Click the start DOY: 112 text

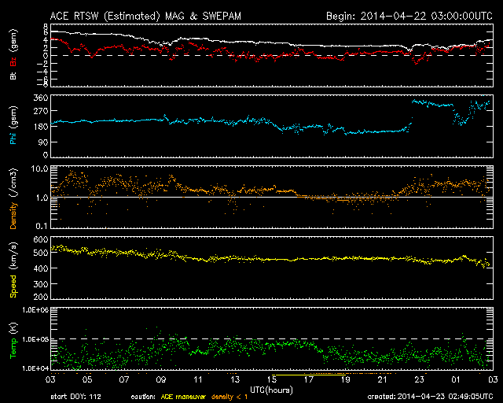(75, 396)
